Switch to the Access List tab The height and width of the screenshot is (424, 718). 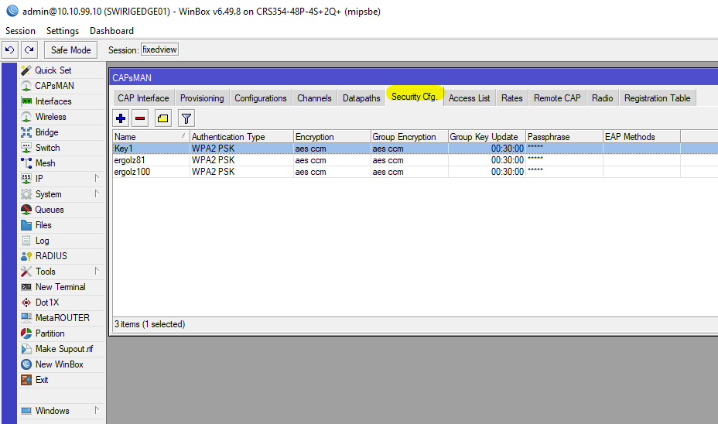pos(469,98)
